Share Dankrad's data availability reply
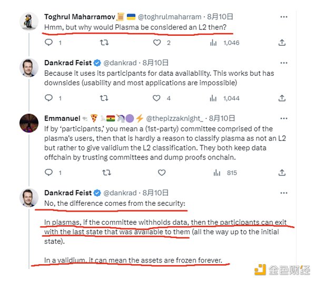The image size is (316, 281). pos(282,98)
